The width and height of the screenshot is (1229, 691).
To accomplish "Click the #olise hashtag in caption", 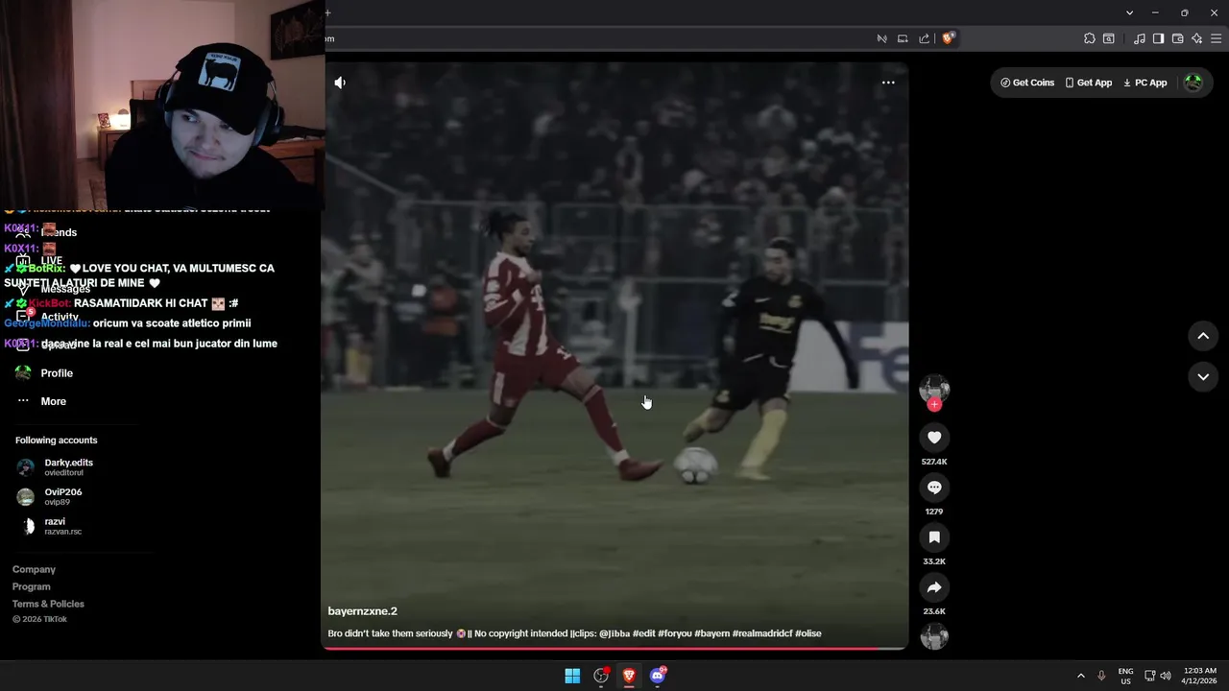I will pos(808,633).
